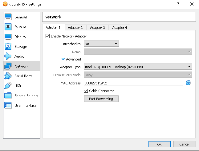This screenshot has width=199, height=151.
Task: Click the General monitor icon in sidebar
Action: coord(8,17)
